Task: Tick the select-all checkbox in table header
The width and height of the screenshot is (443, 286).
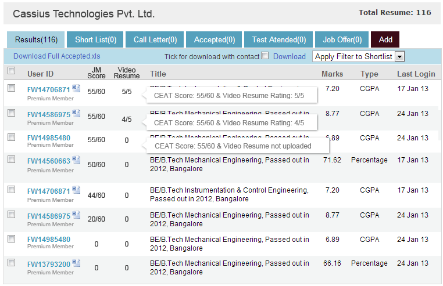Action: tap(11, 71)
